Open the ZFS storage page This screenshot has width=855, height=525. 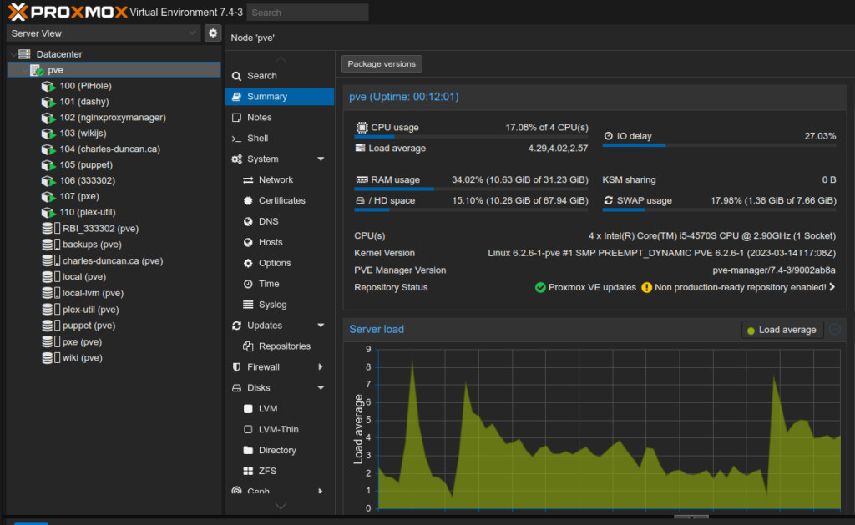click(267, 471)
